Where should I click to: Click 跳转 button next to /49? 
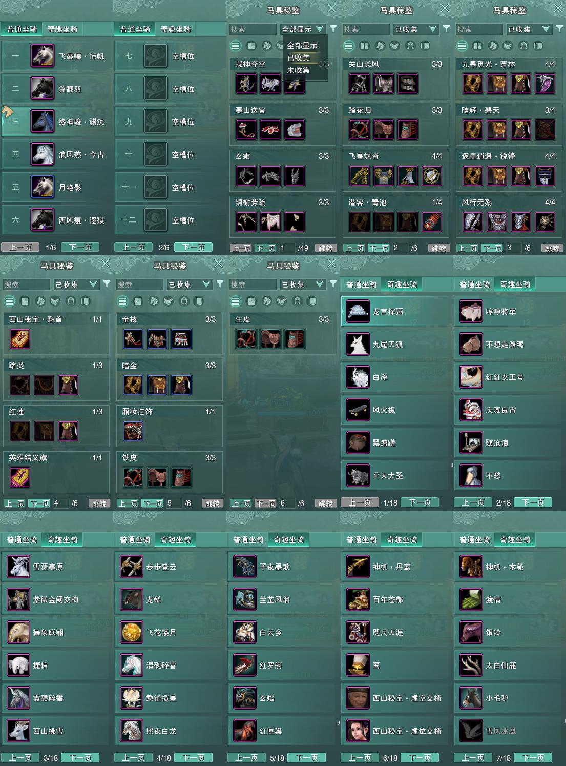coord(325,248)
